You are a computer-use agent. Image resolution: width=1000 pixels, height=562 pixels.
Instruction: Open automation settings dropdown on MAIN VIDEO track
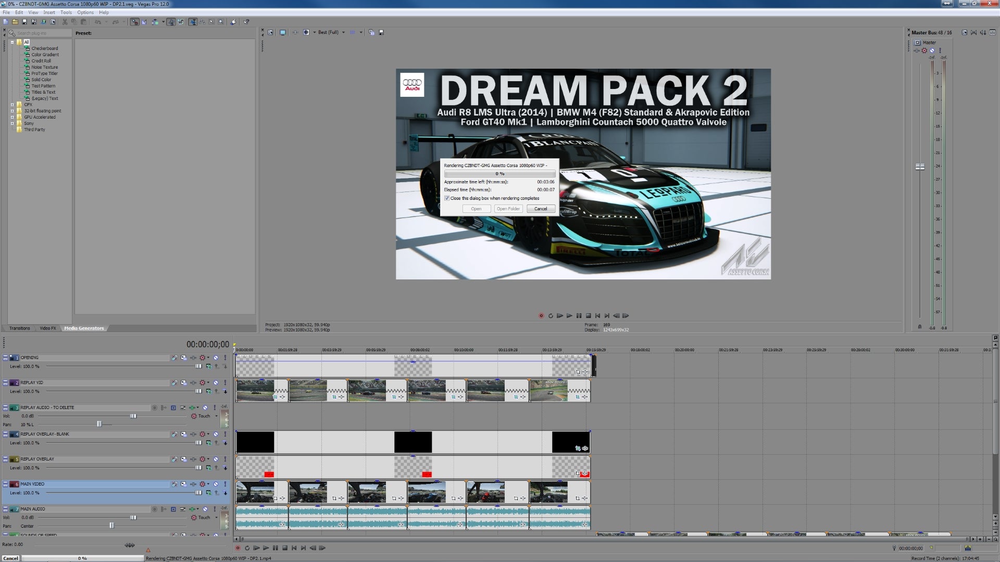(x=208, y=484)
